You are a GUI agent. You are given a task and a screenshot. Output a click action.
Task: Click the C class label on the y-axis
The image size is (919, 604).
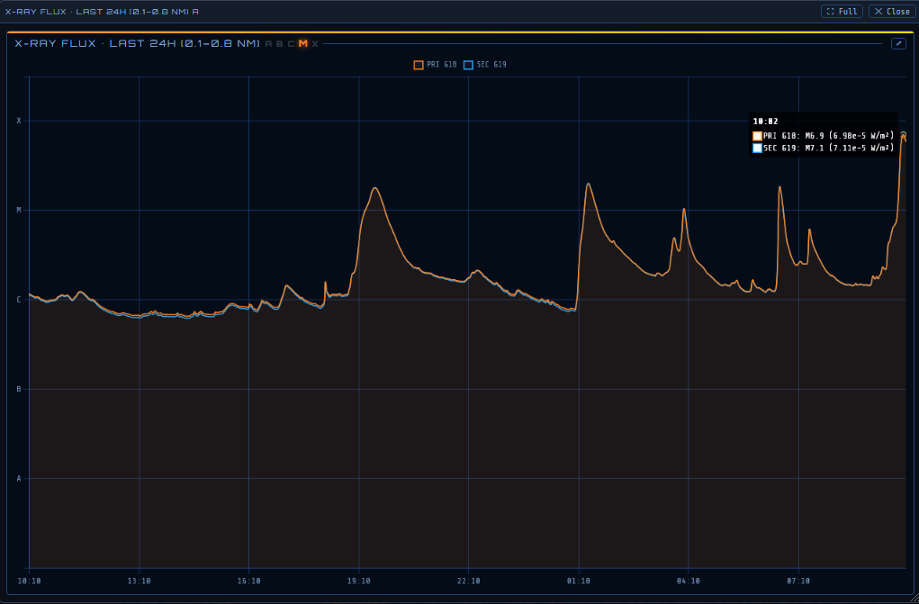click(x=19, y=300)
